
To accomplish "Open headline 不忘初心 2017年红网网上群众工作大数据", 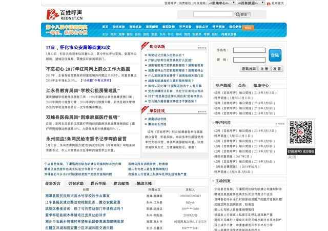I will (88, 68).
